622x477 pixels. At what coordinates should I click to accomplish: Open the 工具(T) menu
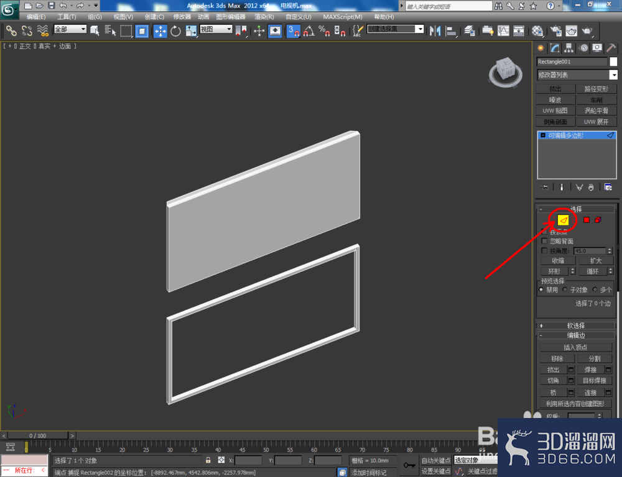point(67,17)
